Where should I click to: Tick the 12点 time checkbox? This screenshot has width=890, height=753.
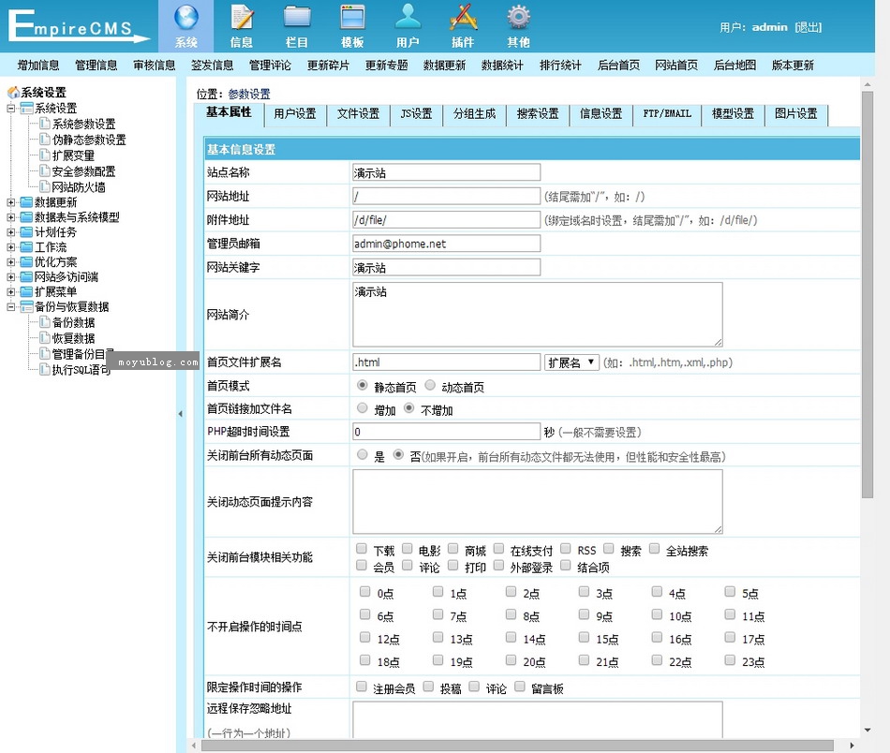(365, 637)
